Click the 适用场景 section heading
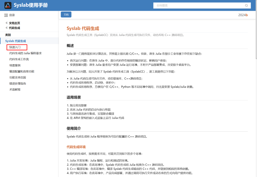The width and height of the screenshot is (257, 177). pos(74,97)
